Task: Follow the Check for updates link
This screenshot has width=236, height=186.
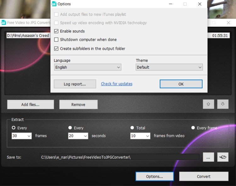Action: tap(117, 84)
